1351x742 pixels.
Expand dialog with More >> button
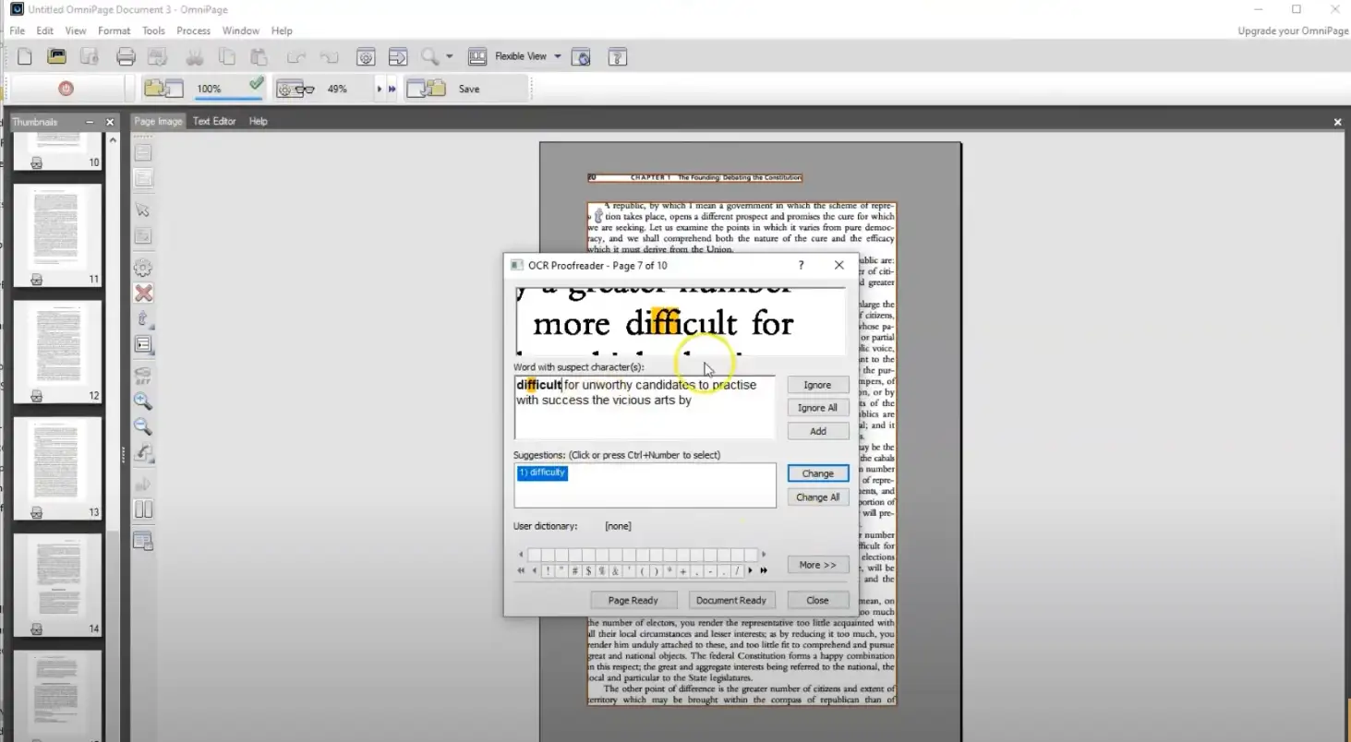[x=817, y=565]
